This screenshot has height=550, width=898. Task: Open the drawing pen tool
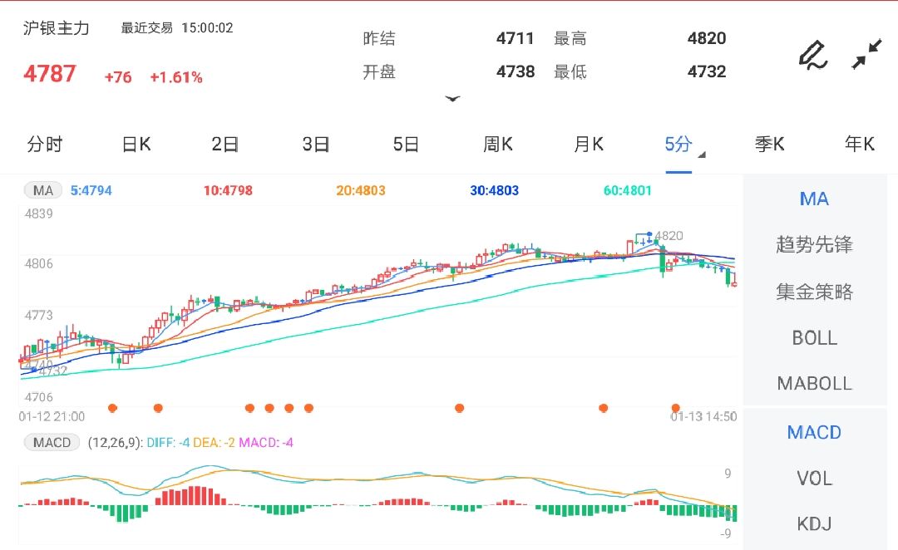coord(813,55)
